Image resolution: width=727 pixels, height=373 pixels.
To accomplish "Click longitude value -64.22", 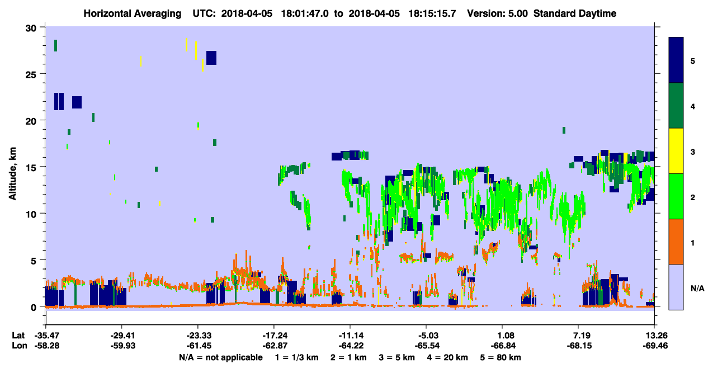I will (x=350, y=346).
